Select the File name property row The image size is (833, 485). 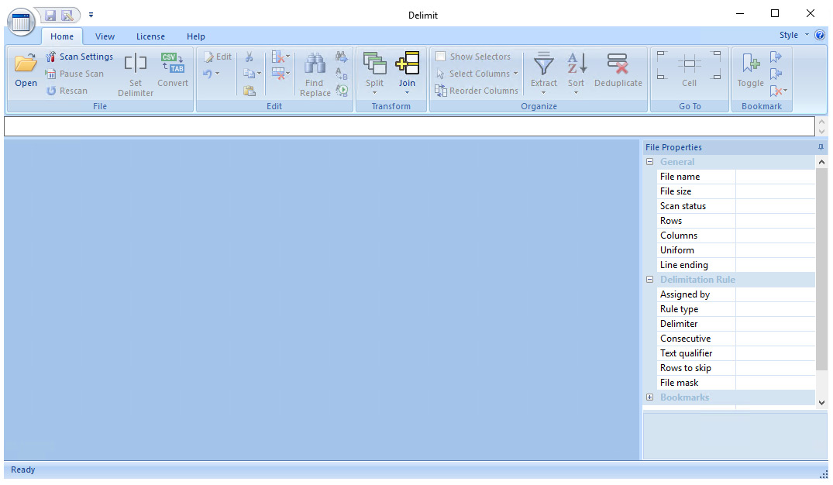(736, 177)
